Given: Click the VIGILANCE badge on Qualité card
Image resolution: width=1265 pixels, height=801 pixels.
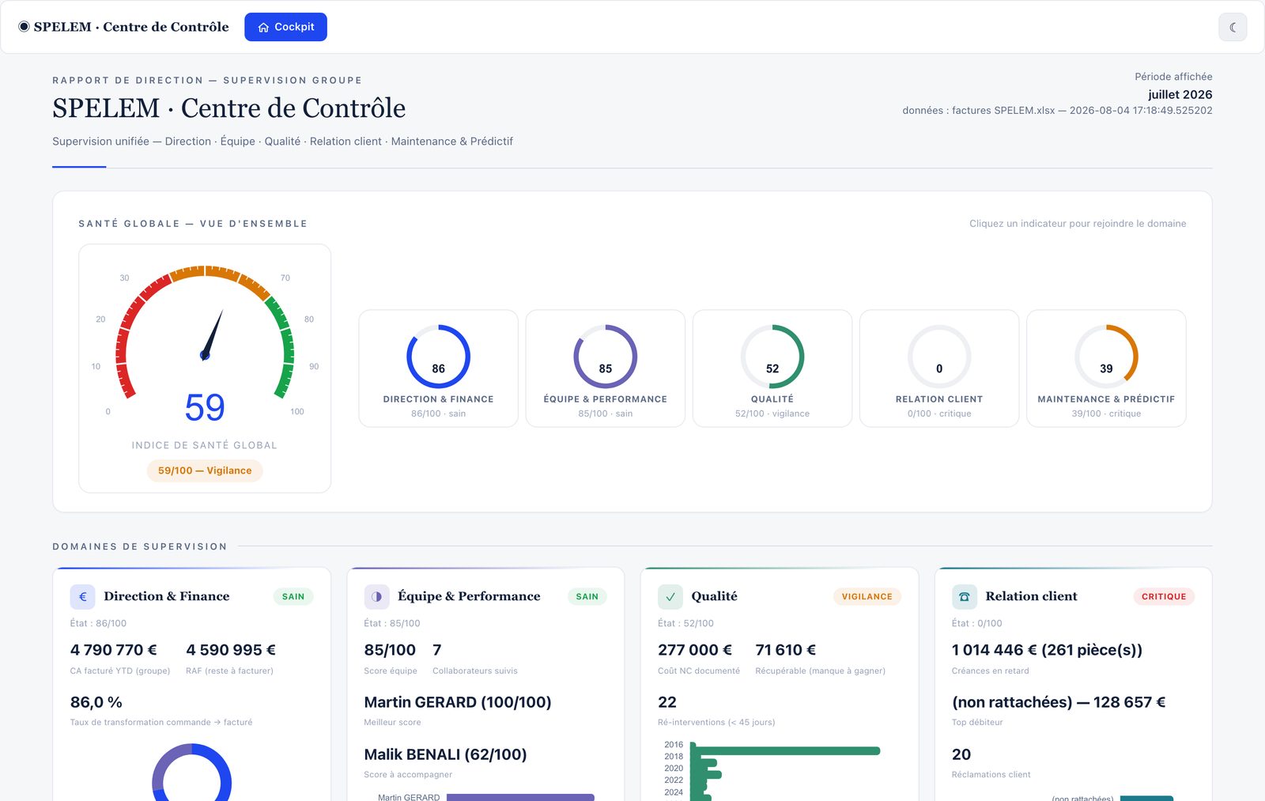Looking at the screenshot, I should (x=867, y=596).
